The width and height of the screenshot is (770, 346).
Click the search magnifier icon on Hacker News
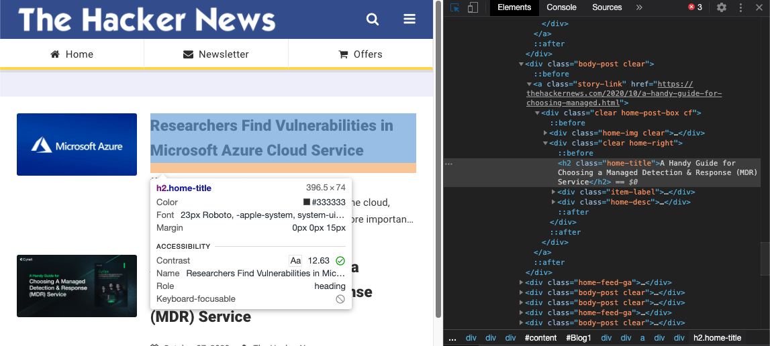373,19
